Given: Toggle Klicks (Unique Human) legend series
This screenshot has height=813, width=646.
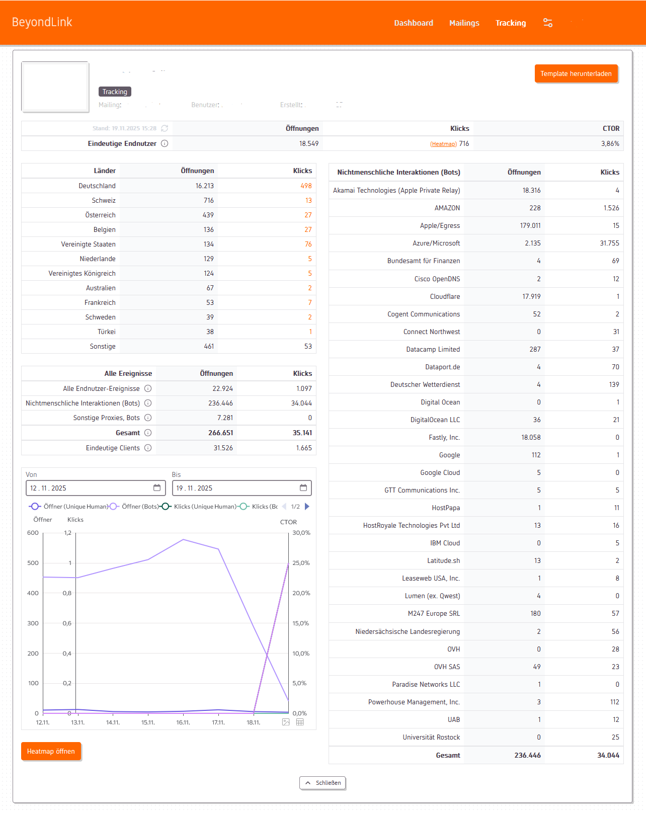Looking at the screenshot, I should click(x=200, y=506).
